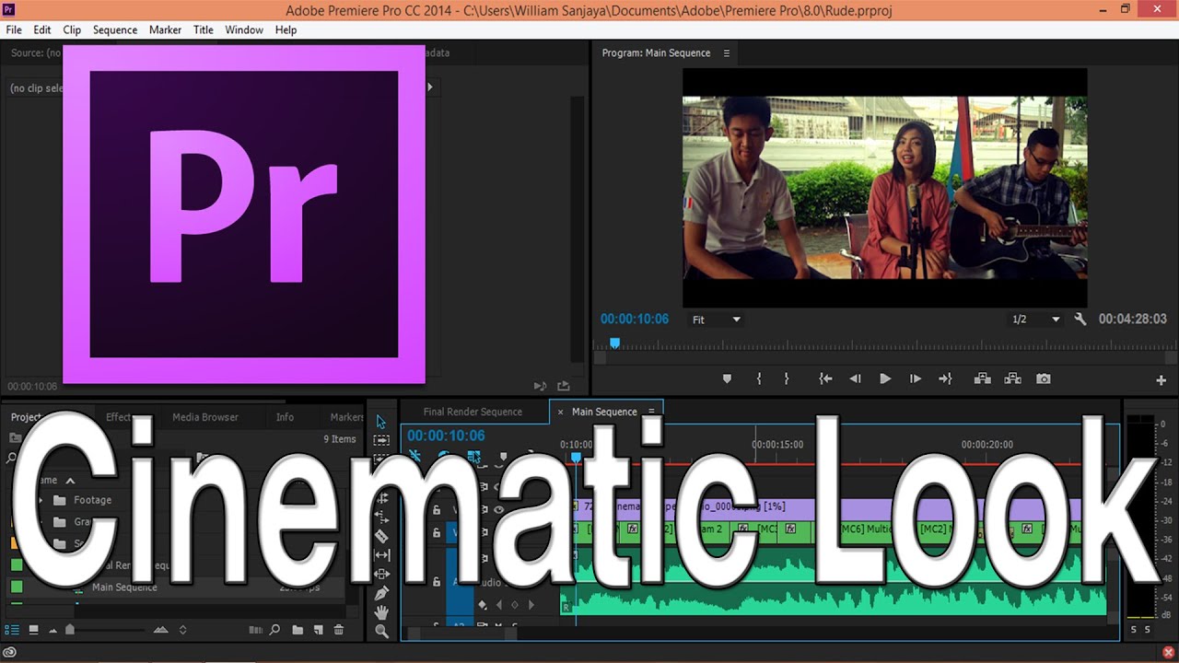Select the Track Select tool

pyautogui.click(x=381, y=440)
